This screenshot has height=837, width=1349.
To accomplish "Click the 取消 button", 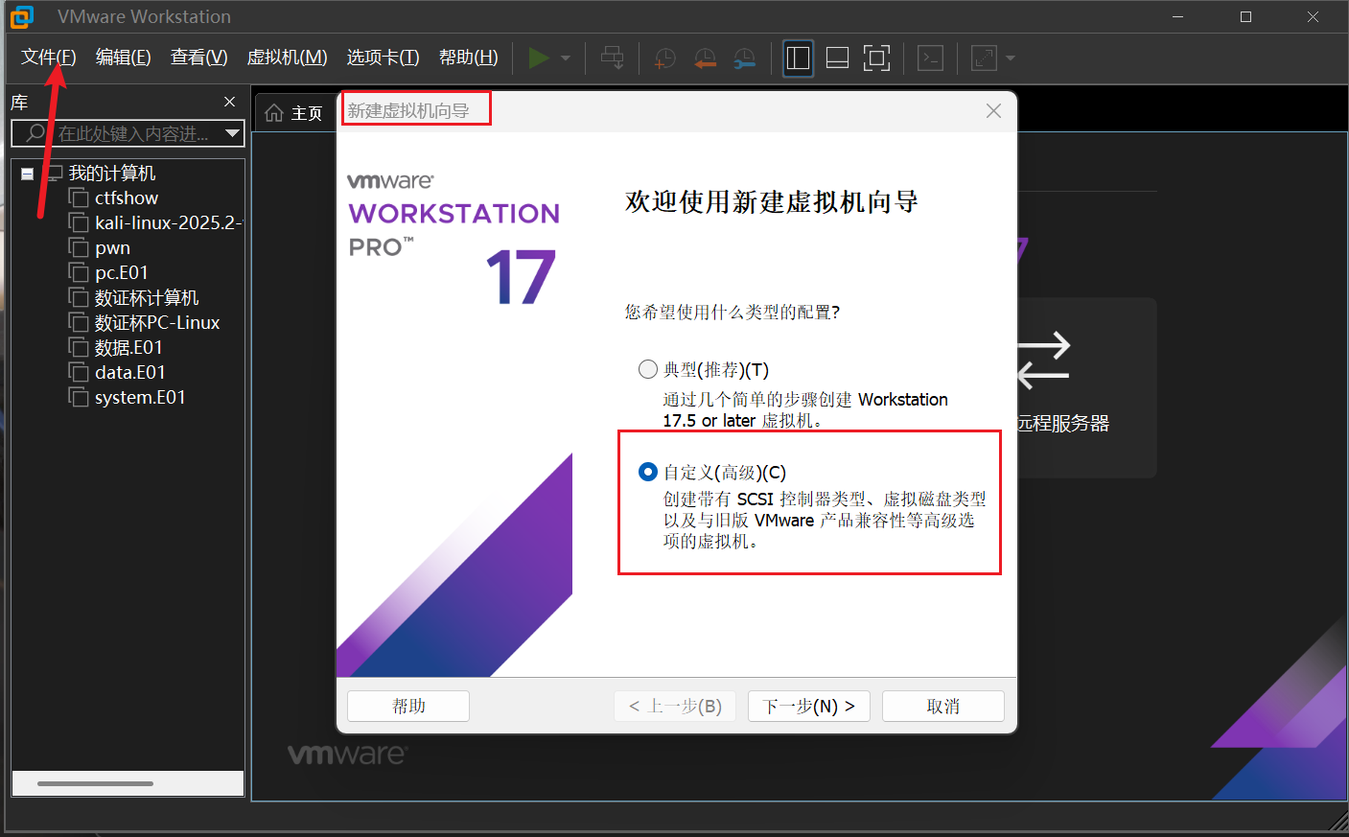I will [x=942, y=706].
